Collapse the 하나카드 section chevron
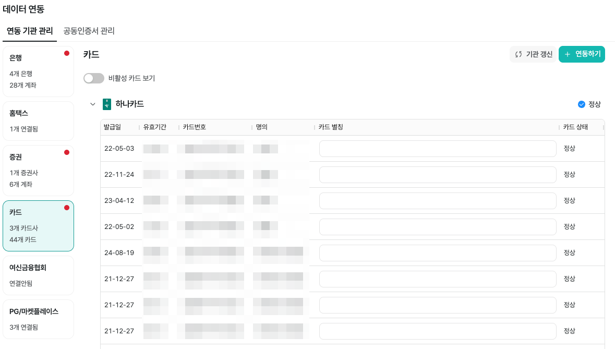This screenshot has width=615, height=349. click(x=93, y=104)
